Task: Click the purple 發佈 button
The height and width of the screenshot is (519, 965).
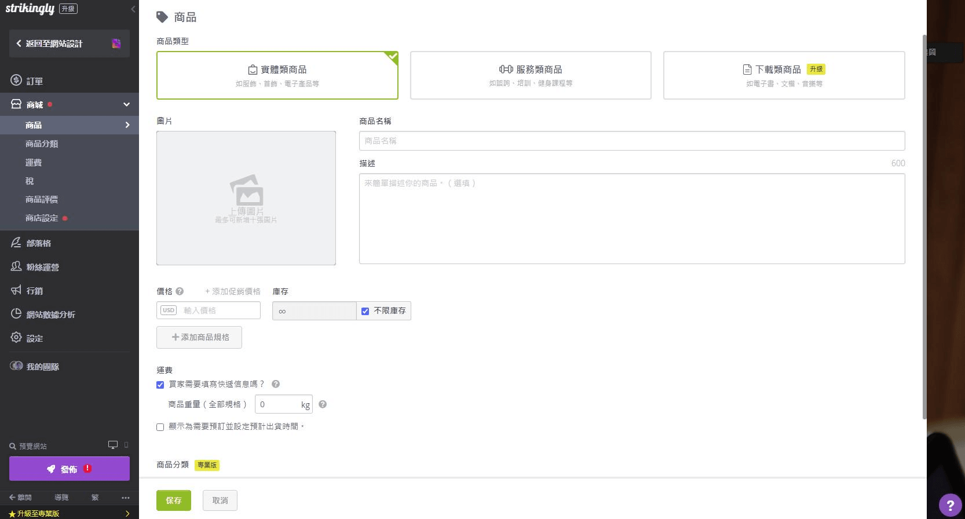Action: [x=70, y=469]
